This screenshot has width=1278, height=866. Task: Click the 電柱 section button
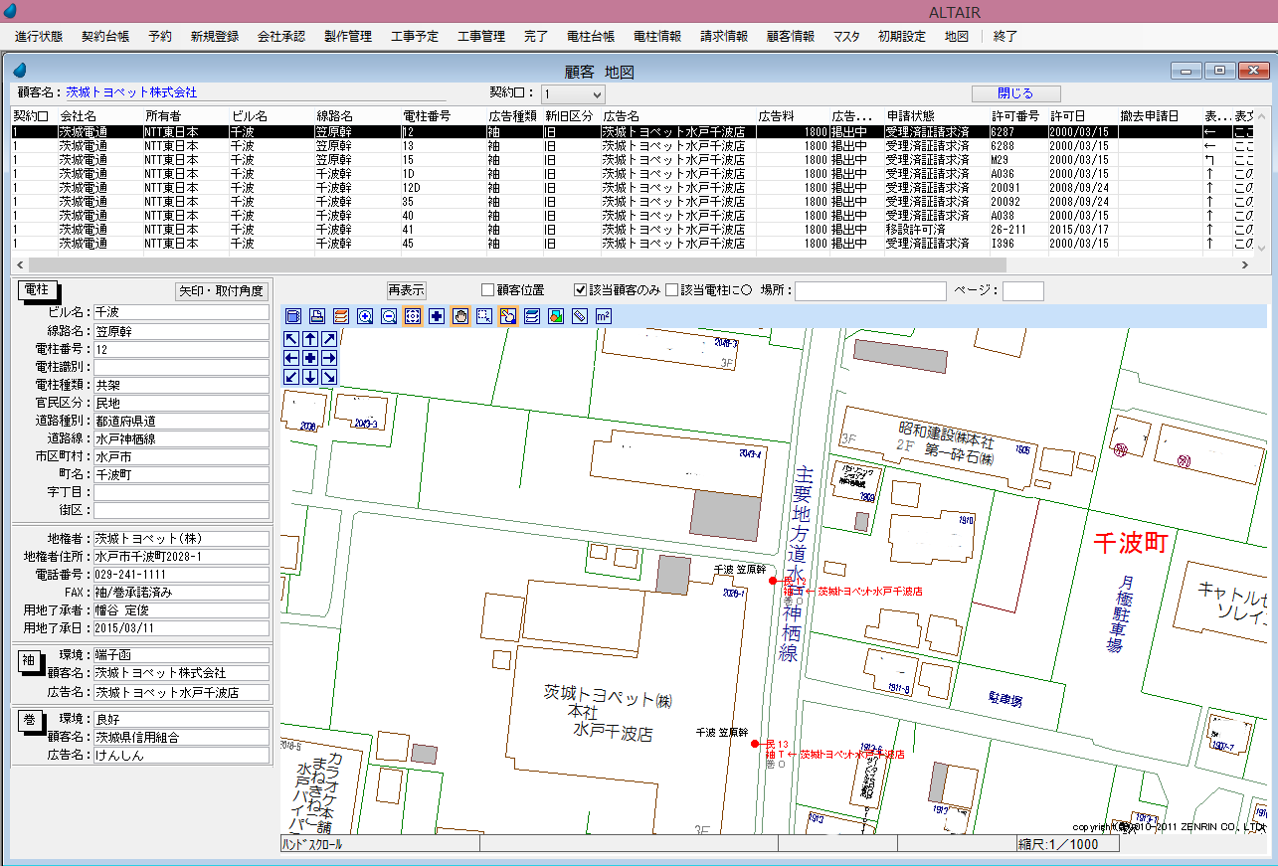(x=38, y=289)
